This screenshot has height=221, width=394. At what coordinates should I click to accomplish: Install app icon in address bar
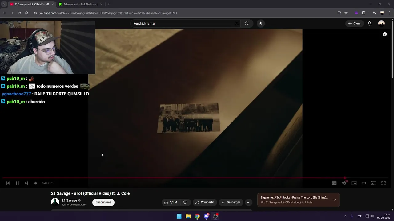339,13
